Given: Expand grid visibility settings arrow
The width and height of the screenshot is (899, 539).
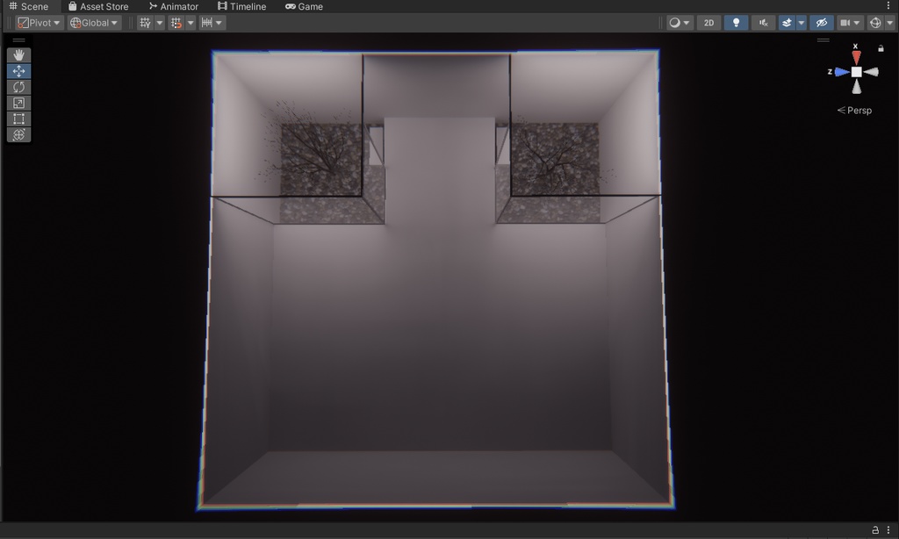Looking at the screenshot, I should tap(160, 23).
